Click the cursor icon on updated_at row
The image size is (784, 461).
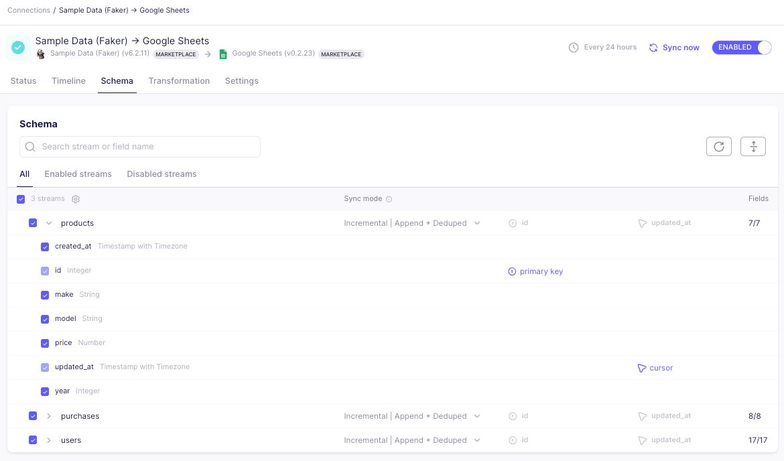click(x=641, y=368)
